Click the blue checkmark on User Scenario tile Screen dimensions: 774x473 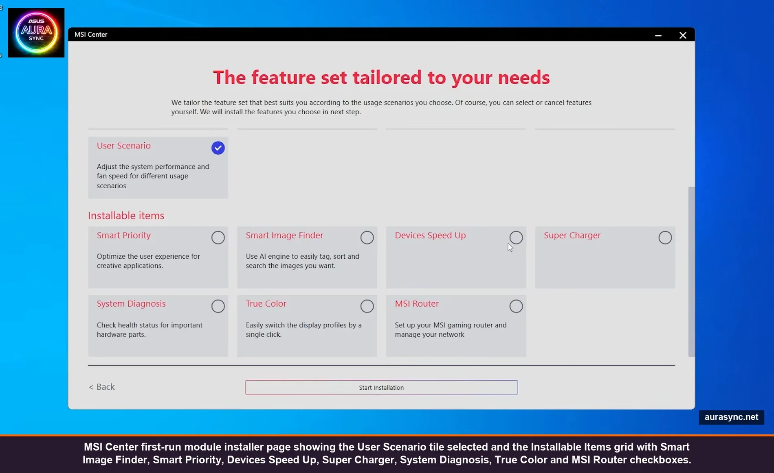tap(218, 148)
